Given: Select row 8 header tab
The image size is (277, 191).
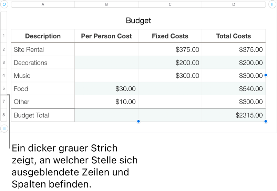Looking at the screenshot, I should tap(4, 115).
